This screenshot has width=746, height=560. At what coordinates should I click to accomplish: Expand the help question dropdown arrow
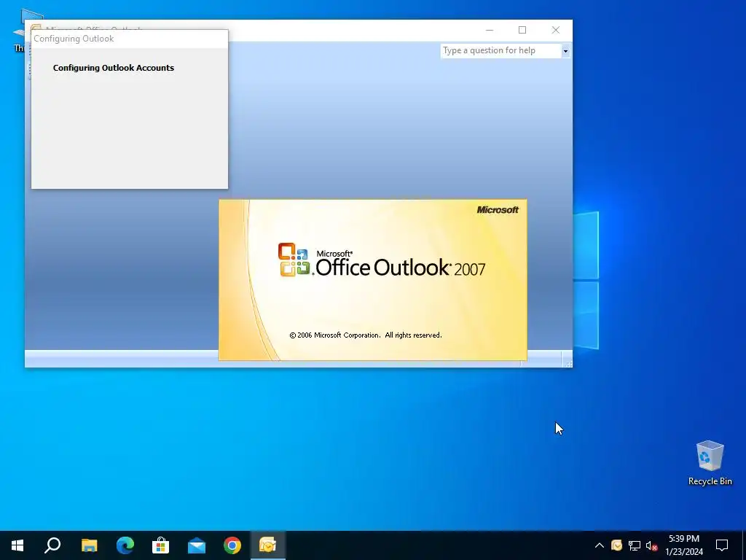(x=565, y=51)
